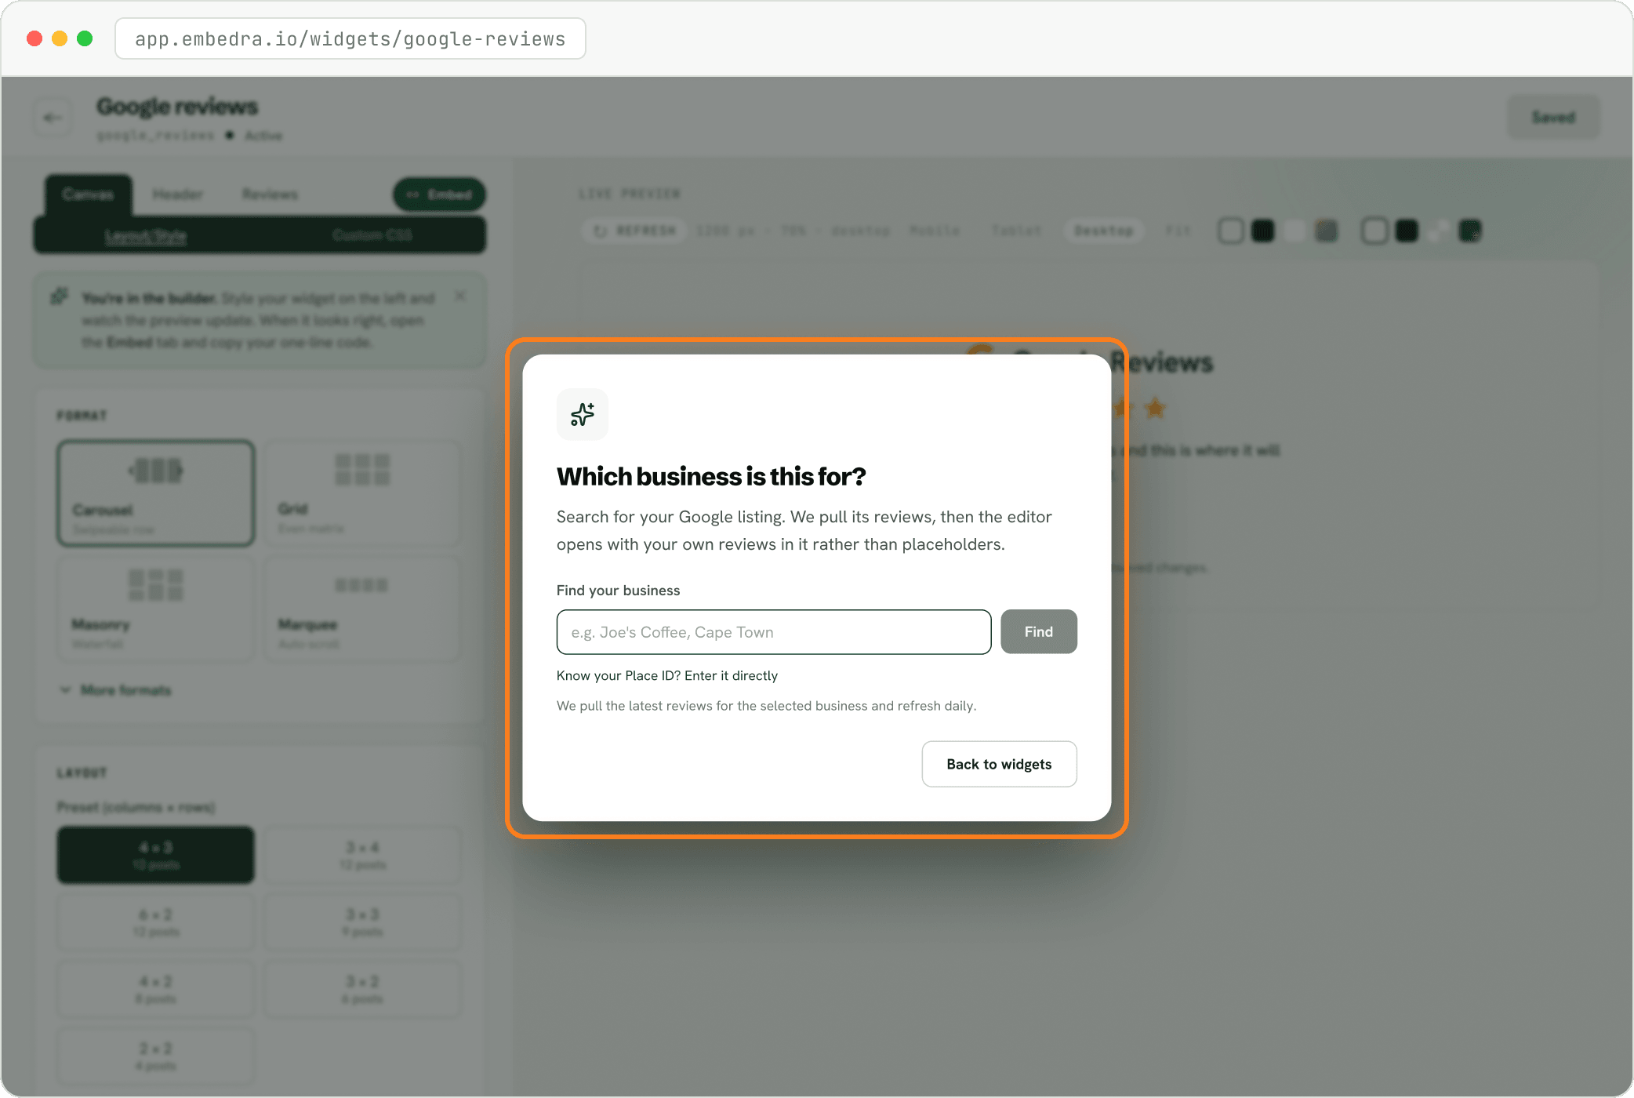Screen dimensions: 1634x1098
Task: Click Back to widgets
Action: tap(999, 764)
